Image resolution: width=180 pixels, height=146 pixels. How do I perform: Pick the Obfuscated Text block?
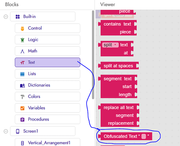click(125, 136)
